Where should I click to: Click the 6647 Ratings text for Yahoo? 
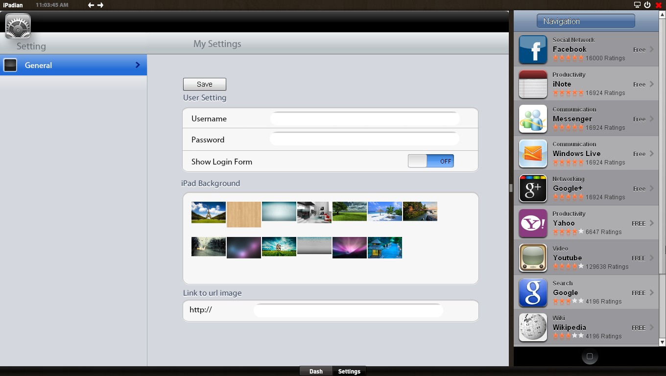tap(603, 232)
